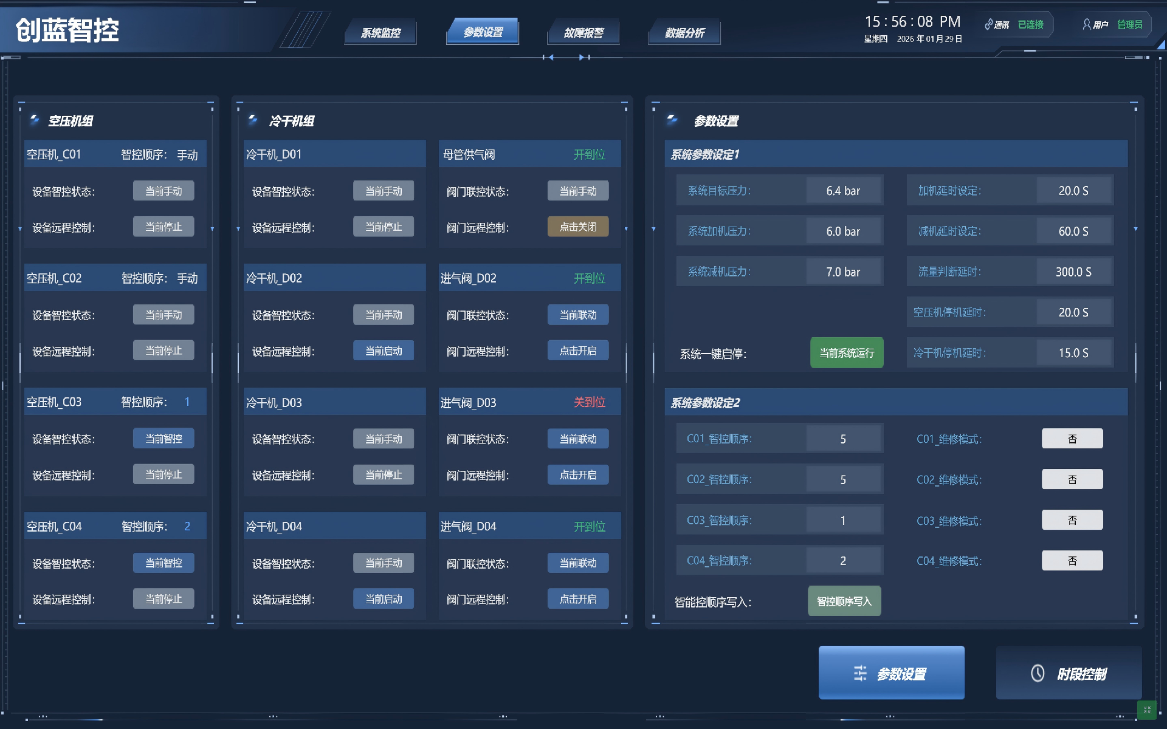Switch to the 故障报警 tab
Image resolution: width=1167 pixels, height=729 pixels.
pos(583,33)
